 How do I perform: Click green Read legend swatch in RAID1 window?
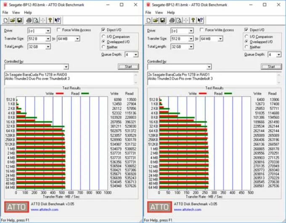228,93
